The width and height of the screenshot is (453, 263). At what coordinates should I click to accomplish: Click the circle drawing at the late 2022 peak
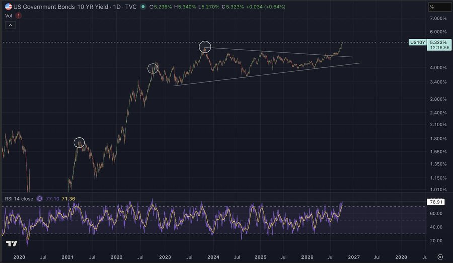(153, 69)
